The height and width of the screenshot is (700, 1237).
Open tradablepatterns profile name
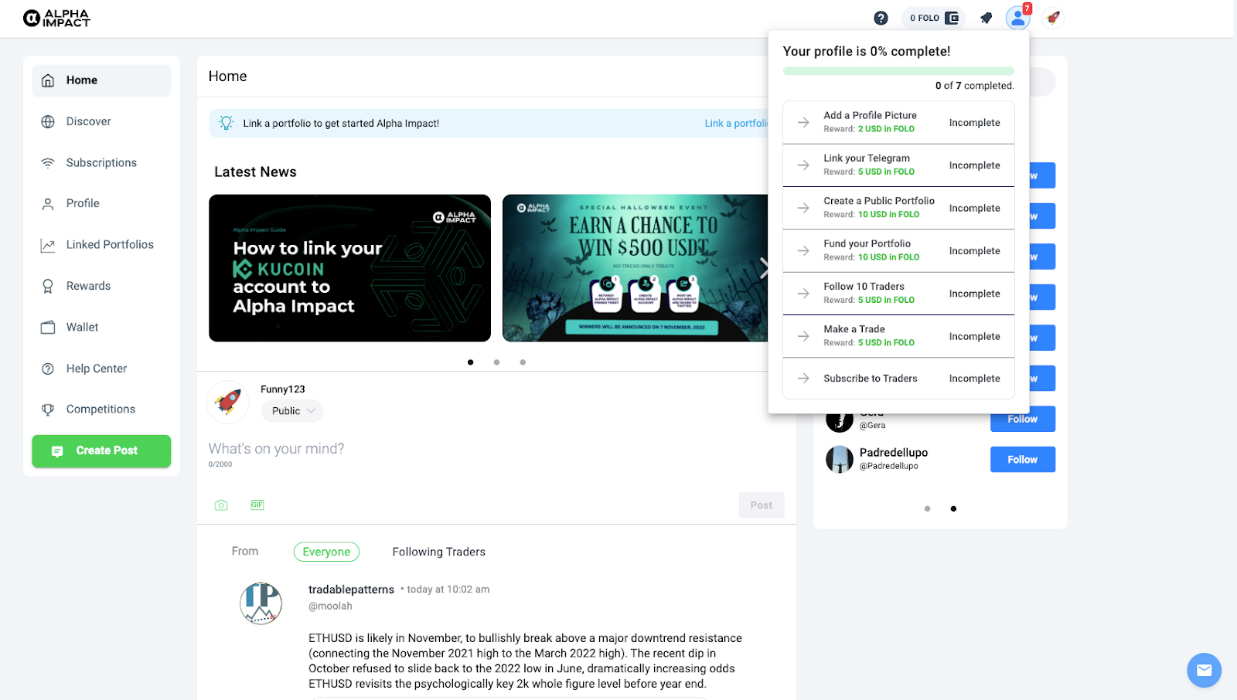coord(351,590)
